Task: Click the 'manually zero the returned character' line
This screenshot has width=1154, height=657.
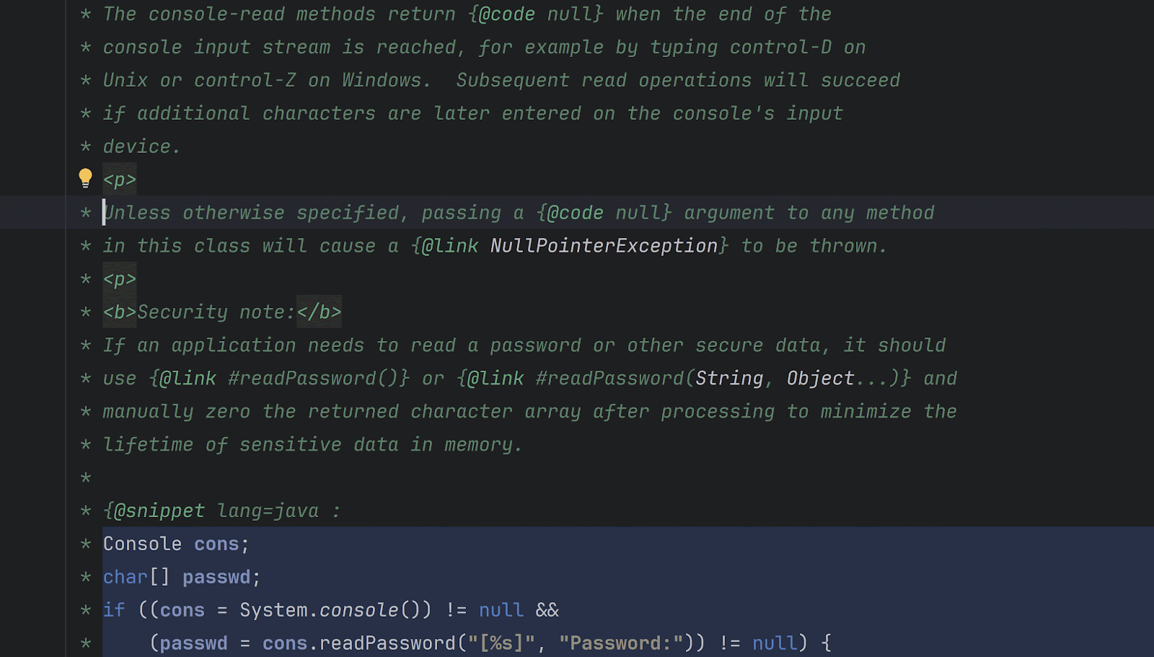Action: coord(529,412)
